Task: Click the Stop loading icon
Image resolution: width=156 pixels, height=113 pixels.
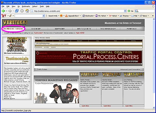Action: [22, 11]
